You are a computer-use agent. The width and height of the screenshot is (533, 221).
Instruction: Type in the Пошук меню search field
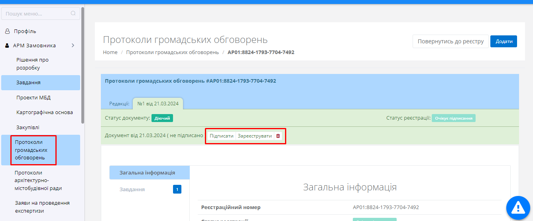(x=37, y=14)
